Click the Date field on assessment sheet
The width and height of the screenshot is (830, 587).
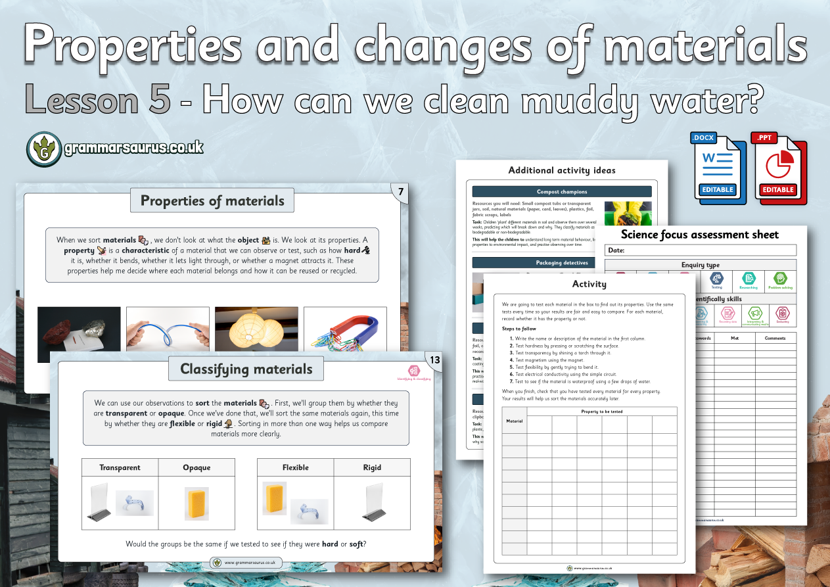pos(701,250)
